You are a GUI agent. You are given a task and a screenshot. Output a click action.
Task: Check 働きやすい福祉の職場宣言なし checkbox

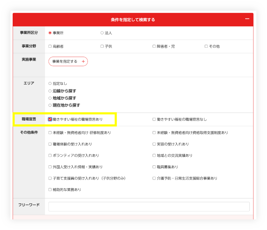[154, 119]
